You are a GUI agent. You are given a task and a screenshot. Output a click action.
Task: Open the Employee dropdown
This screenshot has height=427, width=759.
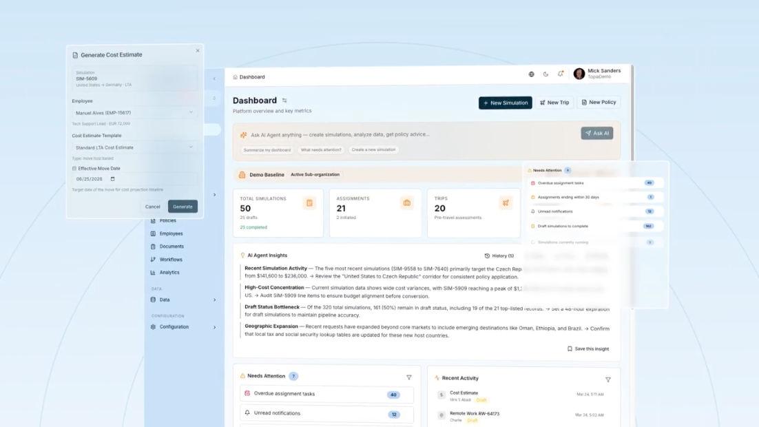(134, 112)
